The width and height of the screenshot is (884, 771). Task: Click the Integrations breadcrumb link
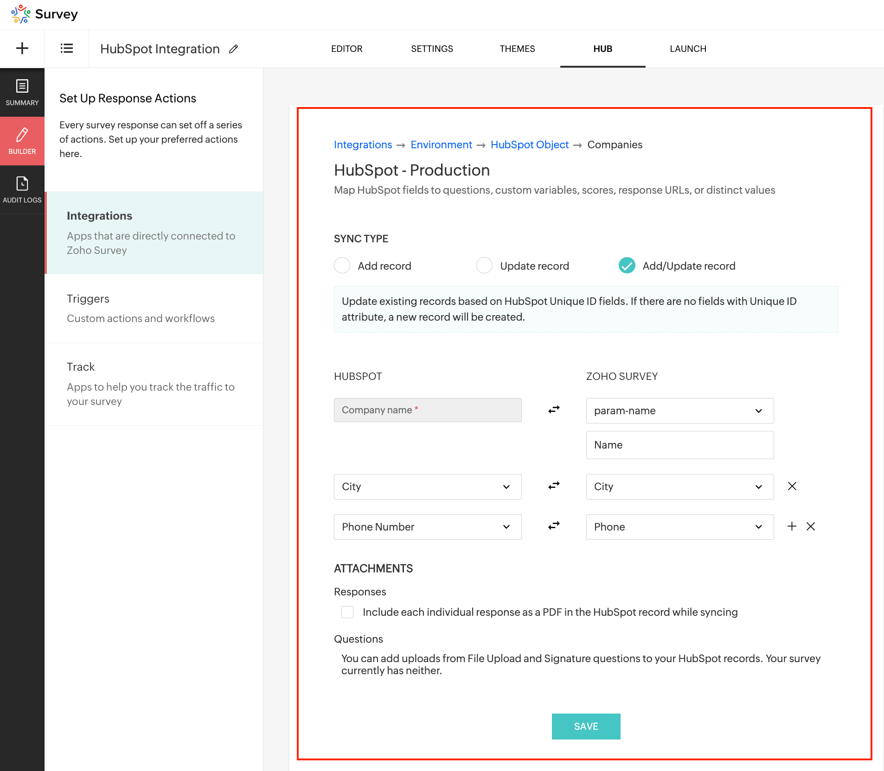[363, 145]
